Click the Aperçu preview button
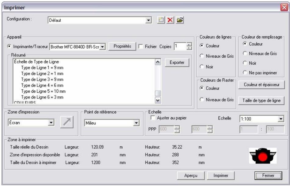This screenshot has width=290, height=186. [191, 175]
